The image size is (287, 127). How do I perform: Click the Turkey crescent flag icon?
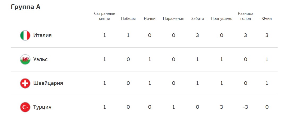coord(25,107)
